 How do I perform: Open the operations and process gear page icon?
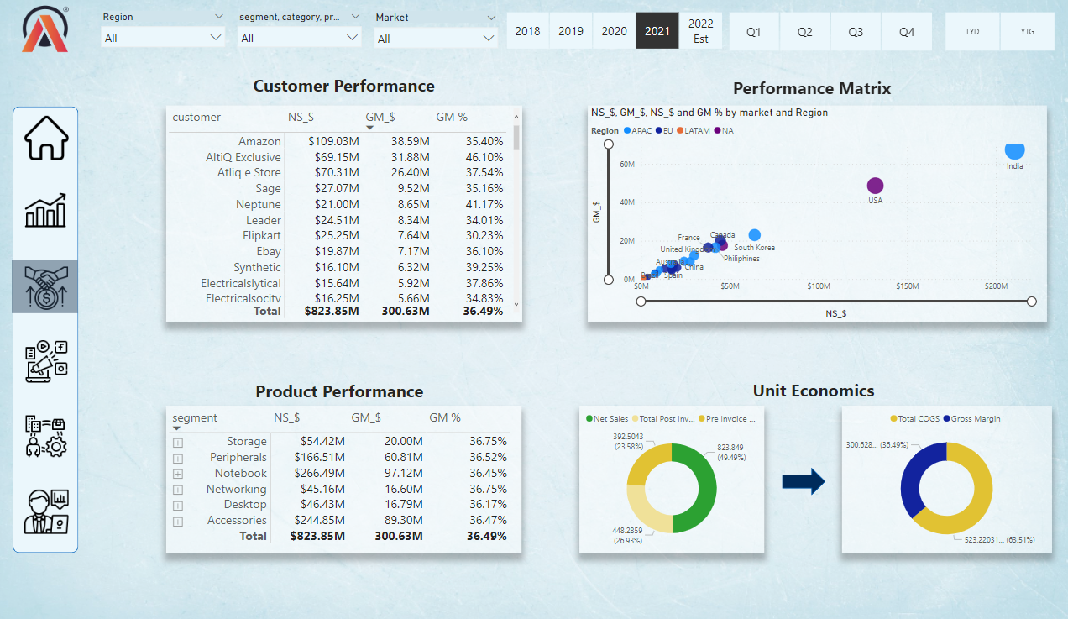[x=44, y=436]
